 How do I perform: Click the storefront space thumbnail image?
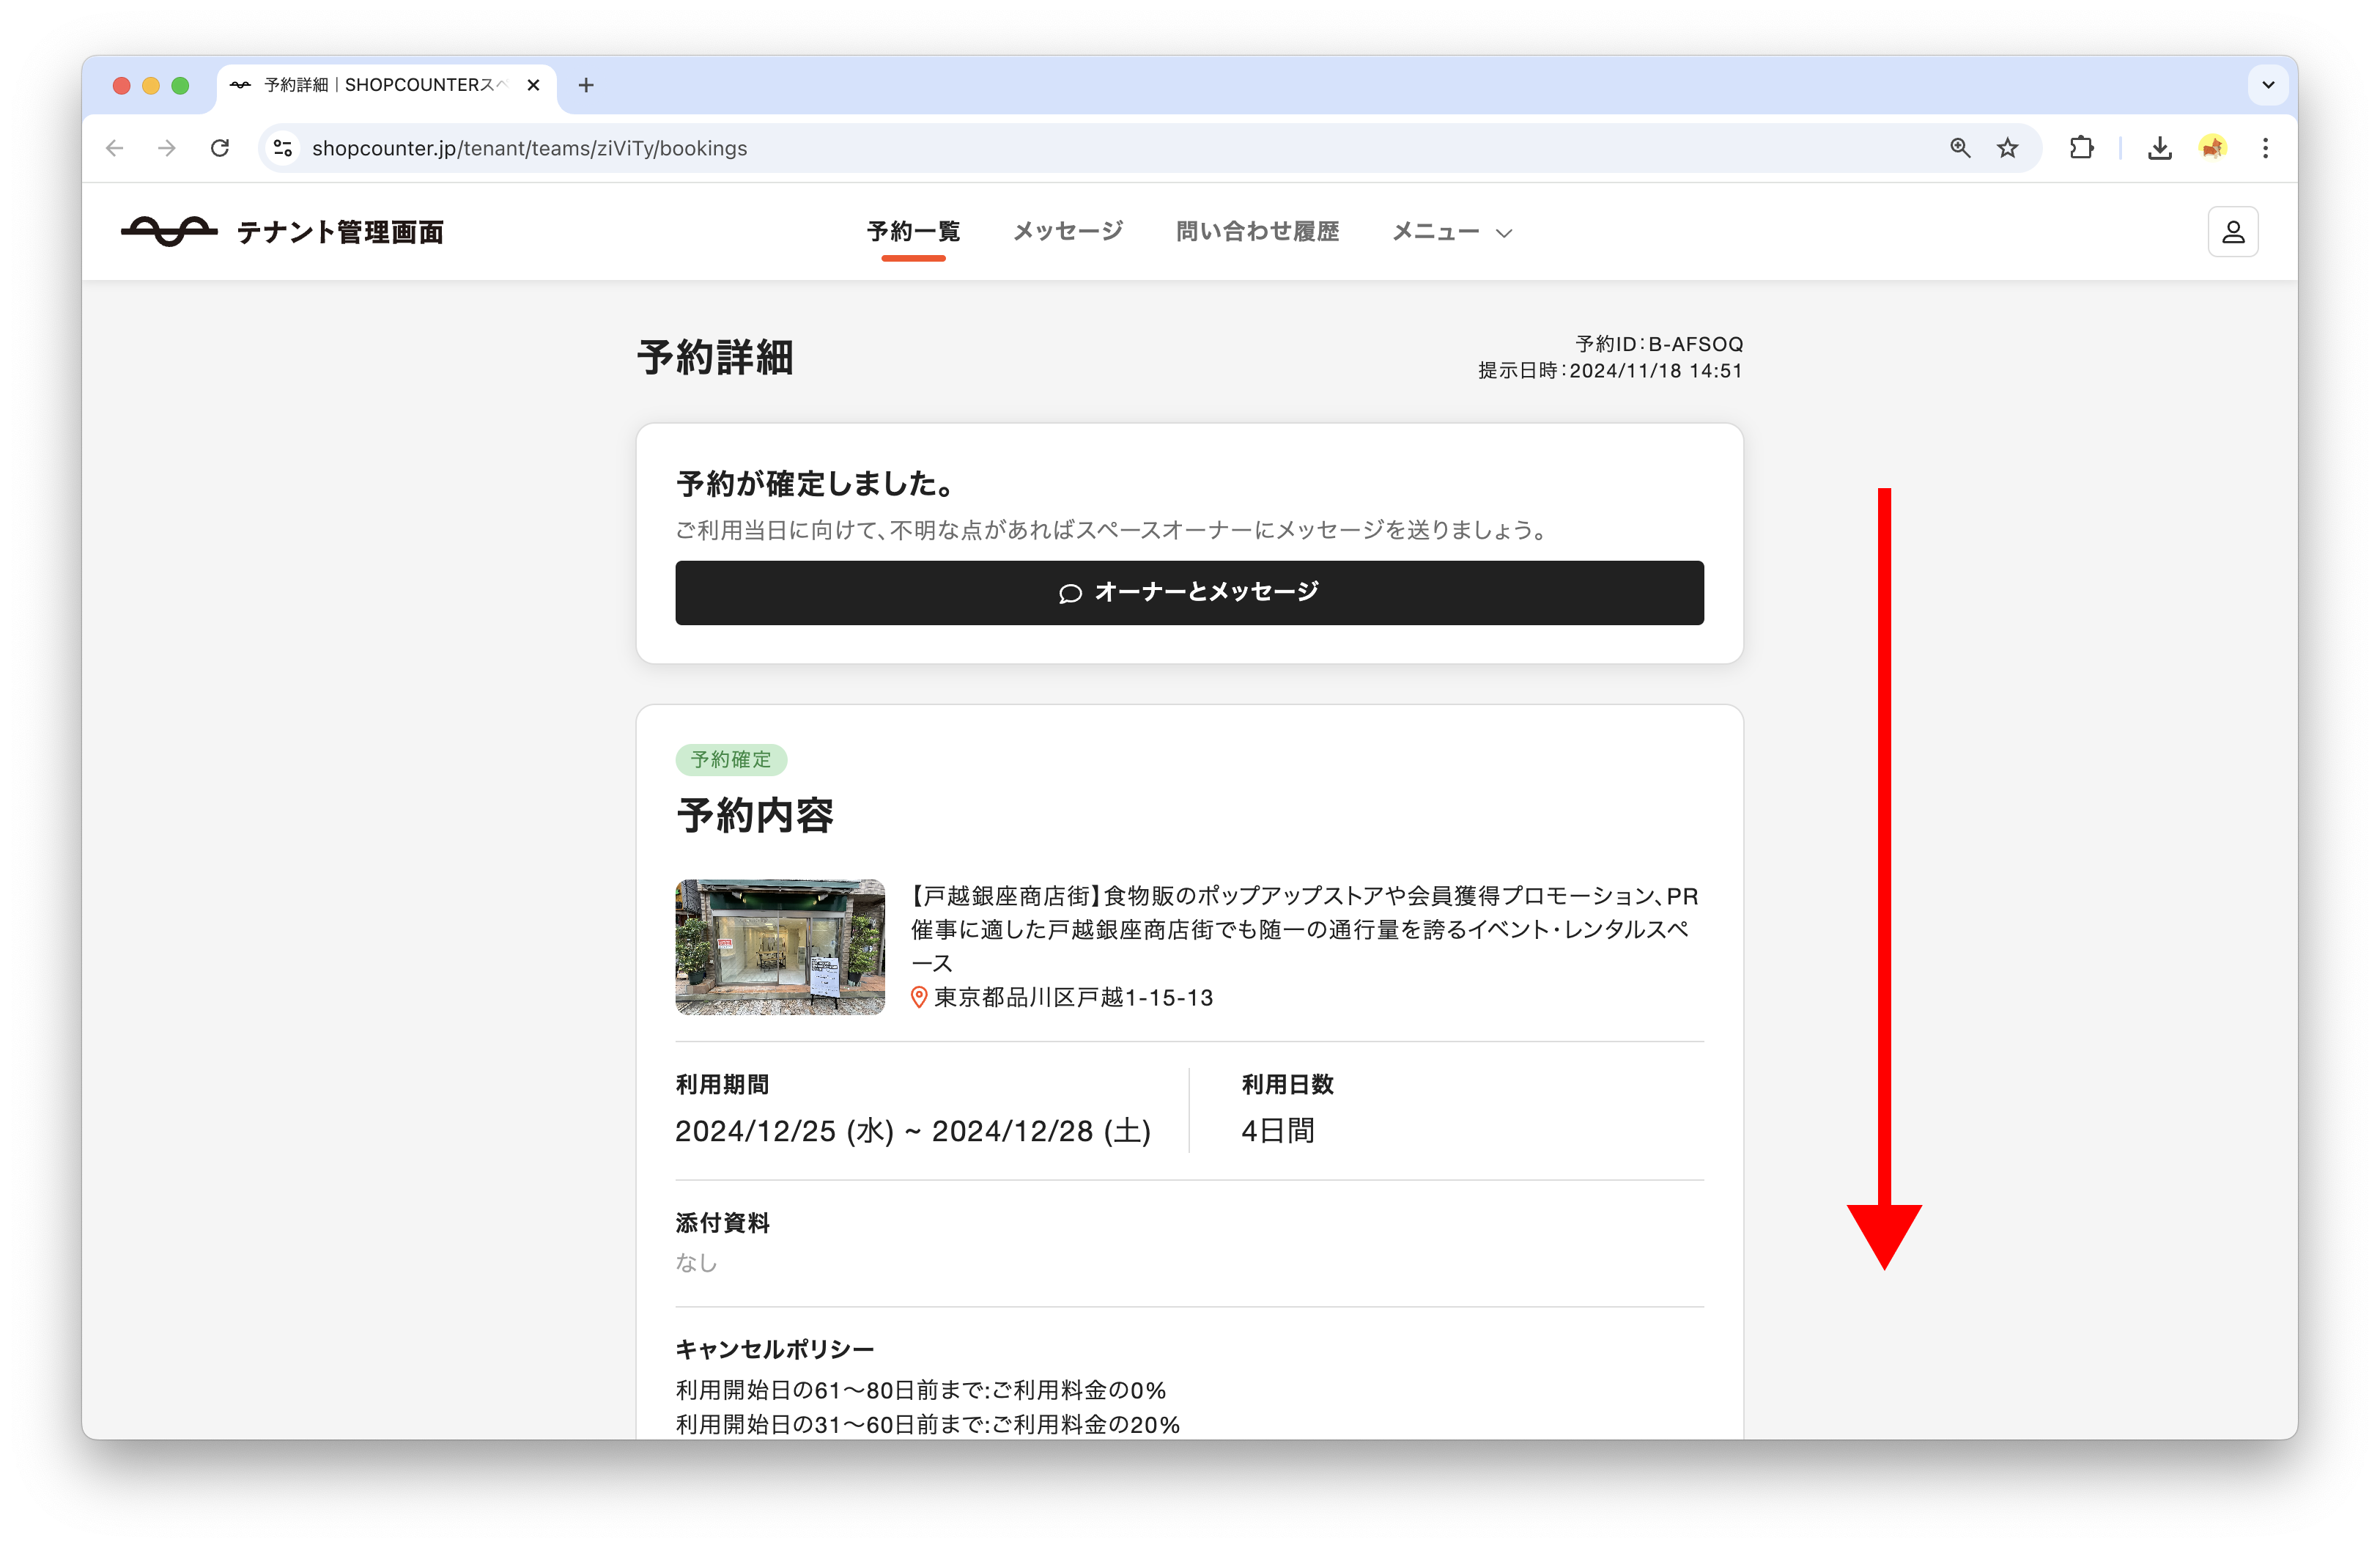[780, 946]
